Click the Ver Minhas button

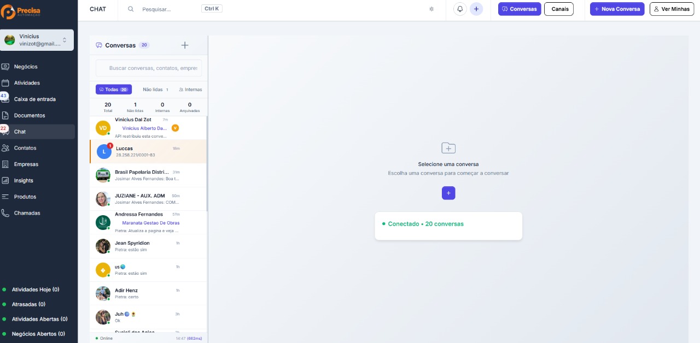672,9
